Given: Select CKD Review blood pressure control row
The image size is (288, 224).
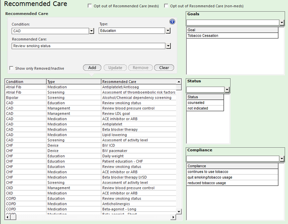Looking at the screenshot, I should click(91, 188).
